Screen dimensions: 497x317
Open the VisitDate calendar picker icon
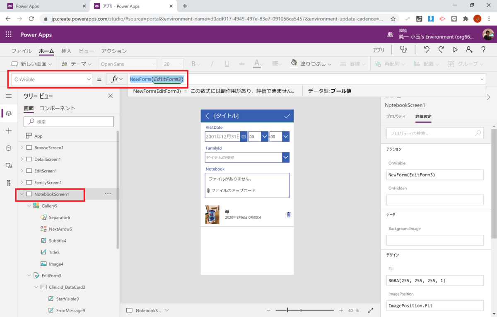tap(244, 136)
